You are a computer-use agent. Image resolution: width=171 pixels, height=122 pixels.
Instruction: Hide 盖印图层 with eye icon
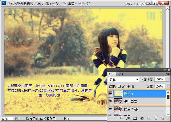tap(110, 101)
